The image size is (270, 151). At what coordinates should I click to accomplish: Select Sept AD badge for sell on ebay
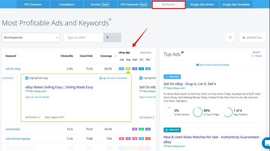(x=135, y=69)
